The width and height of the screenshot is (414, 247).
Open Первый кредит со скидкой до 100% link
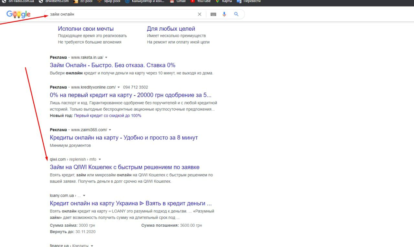[x=108, y=116]
